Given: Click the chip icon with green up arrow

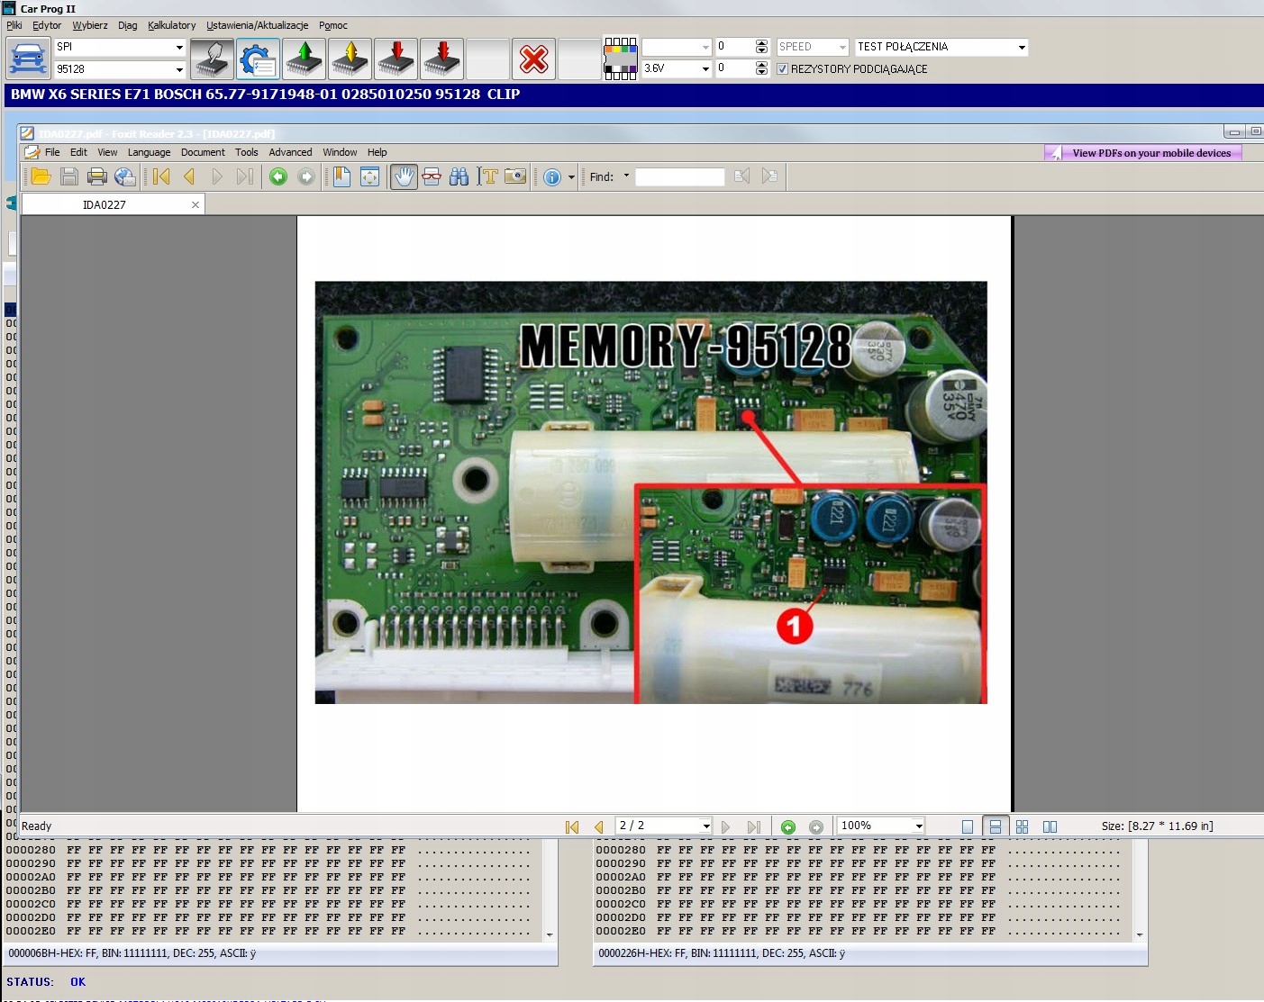Looking at the screenshot, I should coord(305,59).
